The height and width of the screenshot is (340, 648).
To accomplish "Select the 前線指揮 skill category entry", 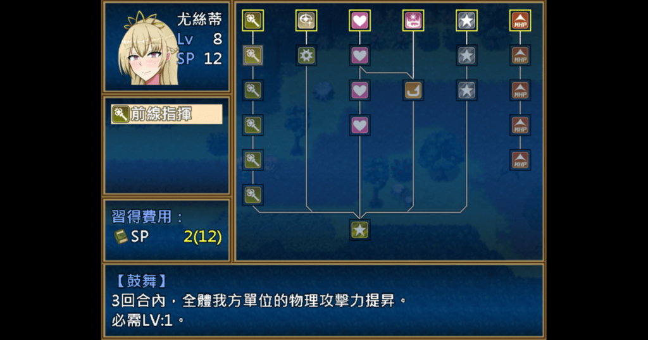I will click(x=166, y=114).
